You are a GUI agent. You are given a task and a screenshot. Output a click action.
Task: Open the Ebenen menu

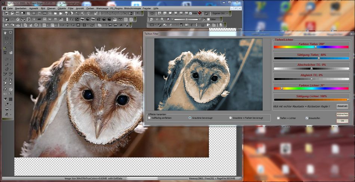coord(51,8)
